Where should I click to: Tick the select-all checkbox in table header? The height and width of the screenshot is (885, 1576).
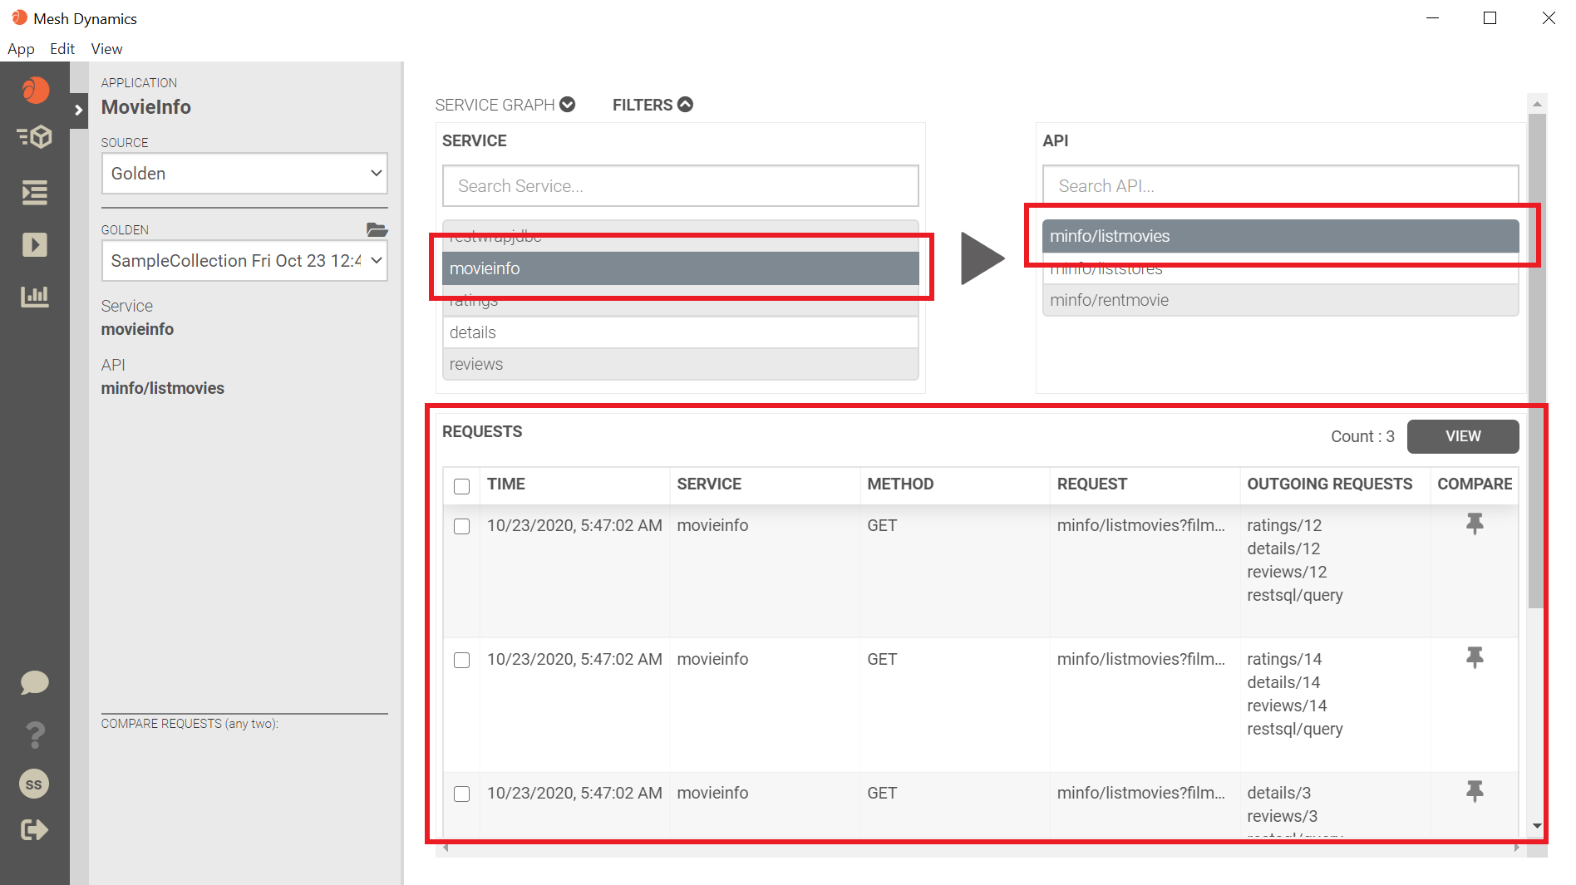[462, 486]
